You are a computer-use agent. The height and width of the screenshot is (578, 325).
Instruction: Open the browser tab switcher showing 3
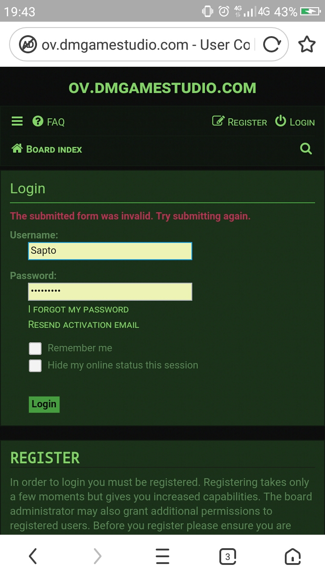pos(227,556)
